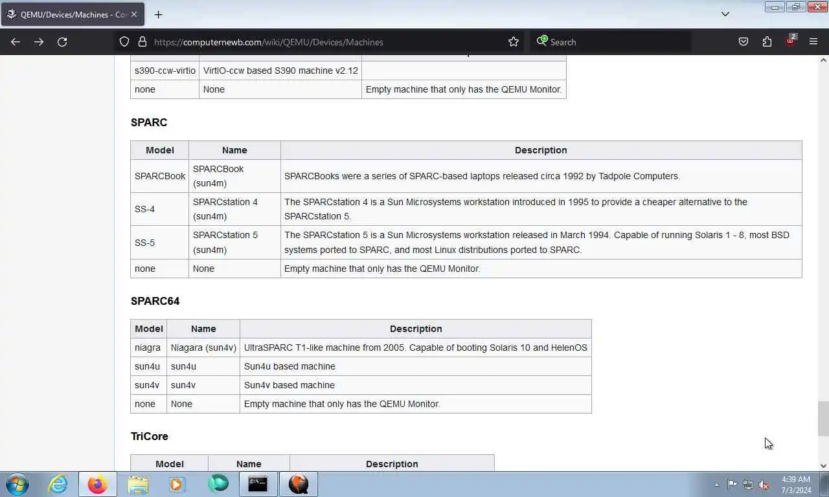The width and height of the screenshot is (829, 497).
Task: Open network status tray icon
Action: (748, 485)
